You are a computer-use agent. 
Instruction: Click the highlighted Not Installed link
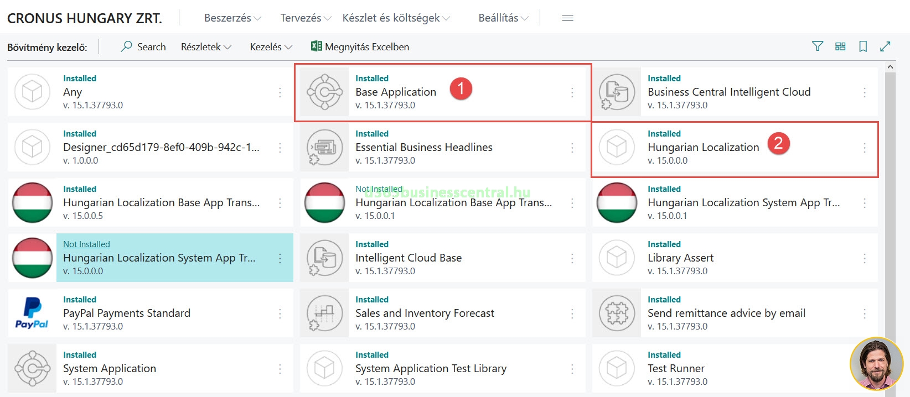click(86, 244)
